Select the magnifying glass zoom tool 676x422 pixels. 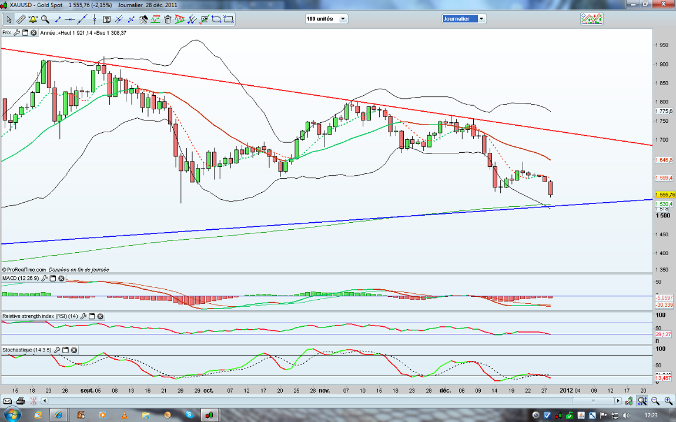tap(45, 19)
